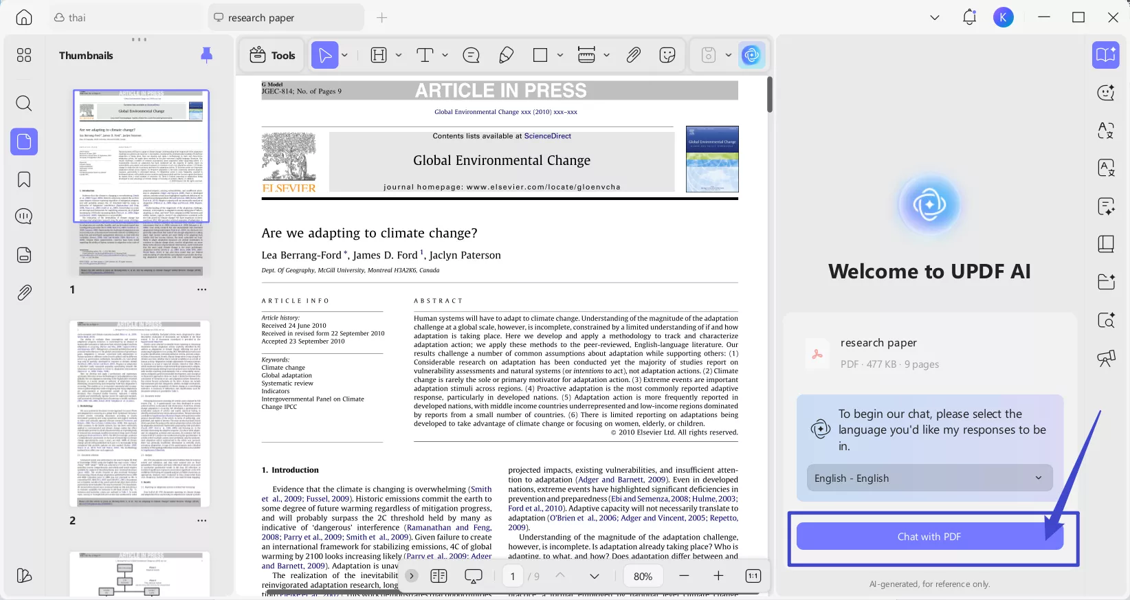The width and height of the screenshot is (1130, 600).
Task: Open the OCR text recognition icon at right
Action: (1106, 168)
